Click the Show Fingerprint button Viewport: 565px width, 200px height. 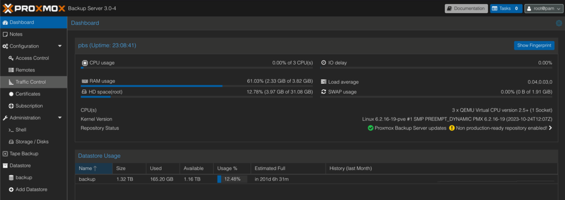(x=534, y=45)
